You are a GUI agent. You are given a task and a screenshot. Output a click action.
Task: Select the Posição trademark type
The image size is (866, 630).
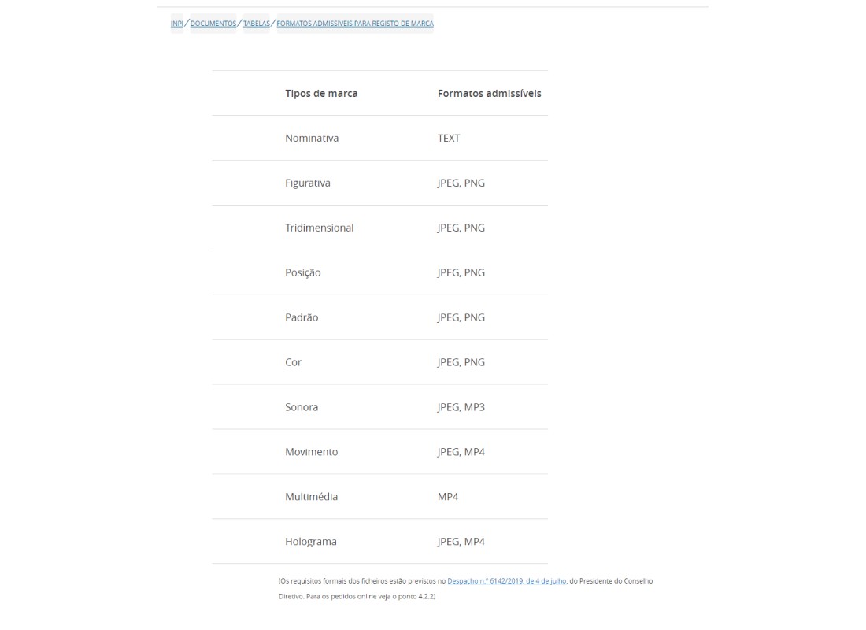pos(303,272)
